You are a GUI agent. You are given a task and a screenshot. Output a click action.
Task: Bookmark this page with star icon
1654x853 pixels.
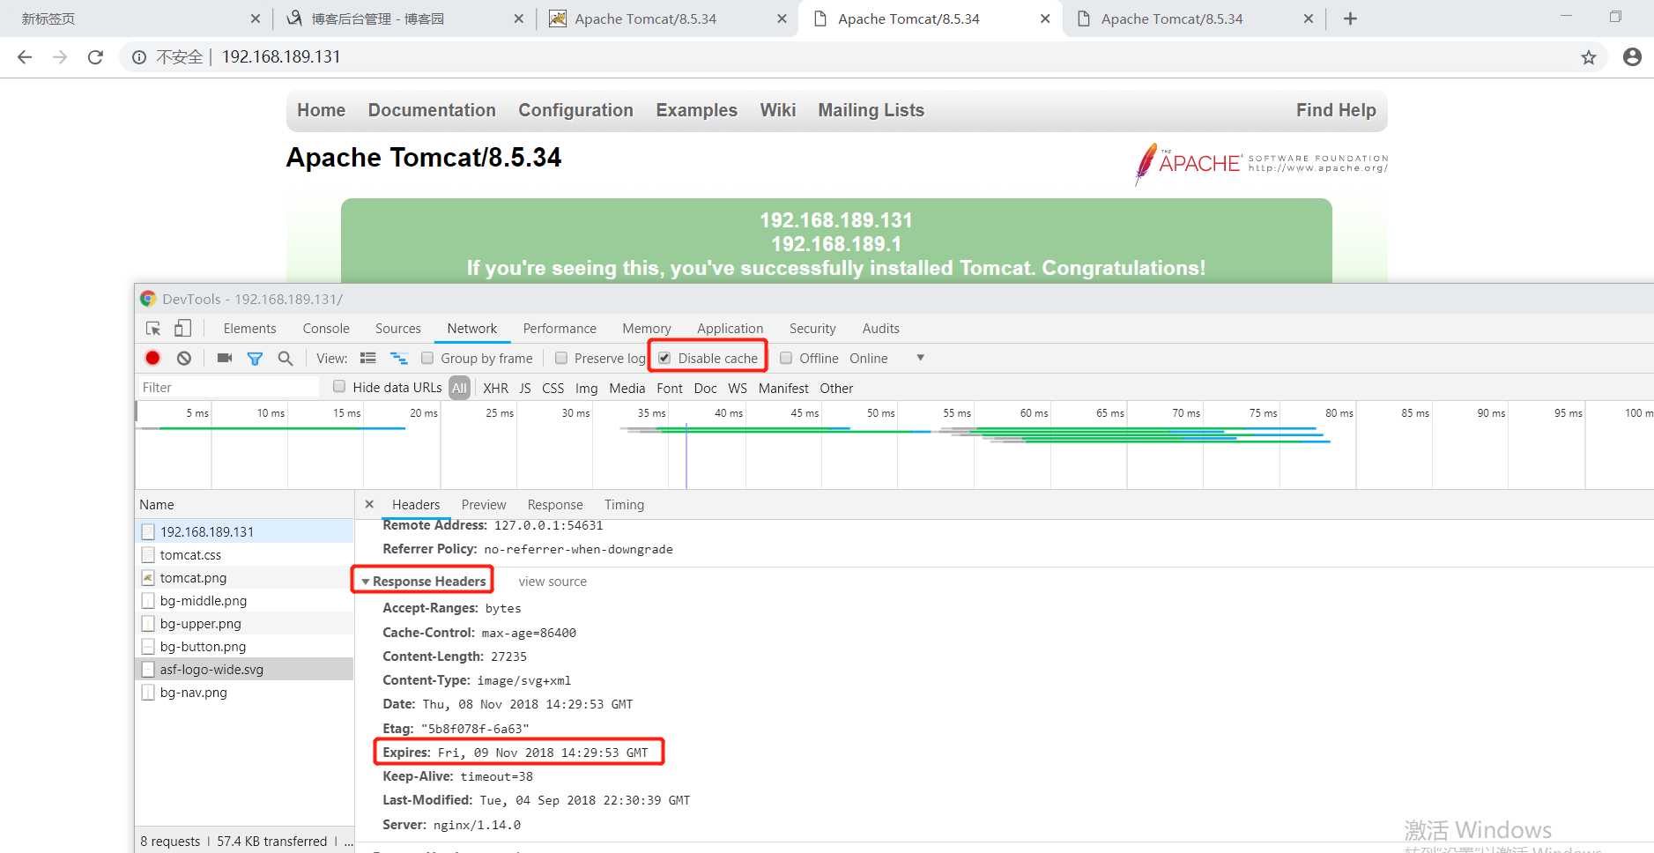click(1588, 57)
